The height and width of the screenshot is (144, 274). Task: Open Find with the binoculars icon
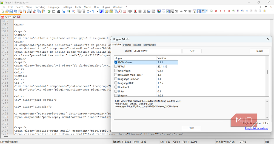pos(59,11)
